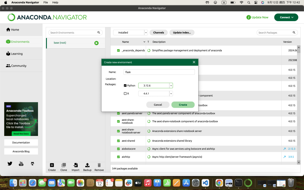
Task: Click the Channels button
Action: pyautogui.click(x=159, y=33)
